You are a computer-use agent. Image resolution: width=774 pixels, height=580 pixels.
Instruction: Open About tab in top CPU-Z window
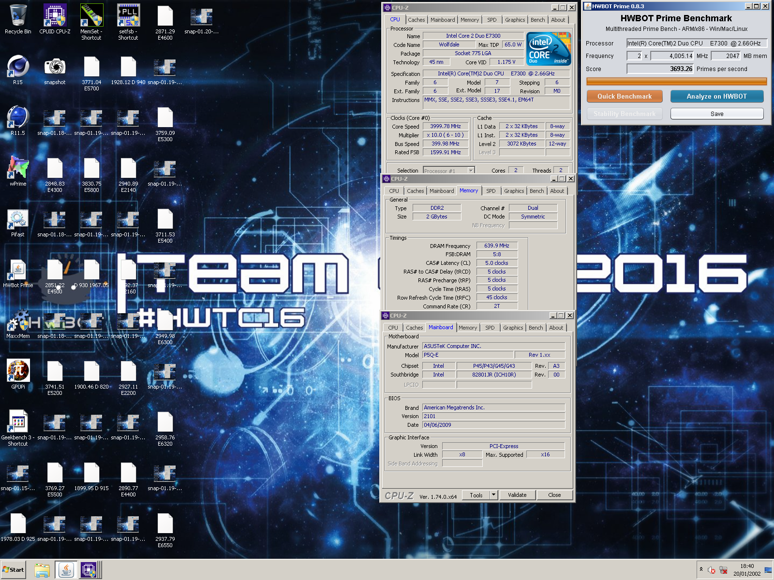558,20
